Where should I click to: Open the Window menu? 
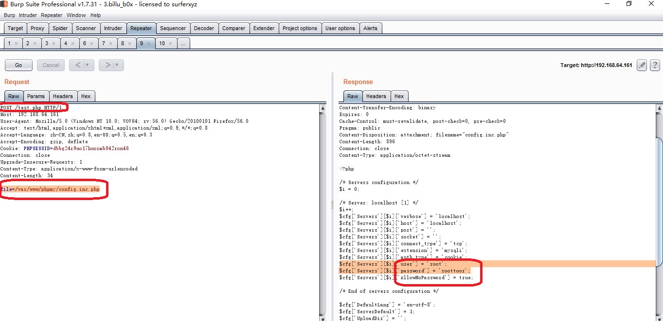(76, 15)
